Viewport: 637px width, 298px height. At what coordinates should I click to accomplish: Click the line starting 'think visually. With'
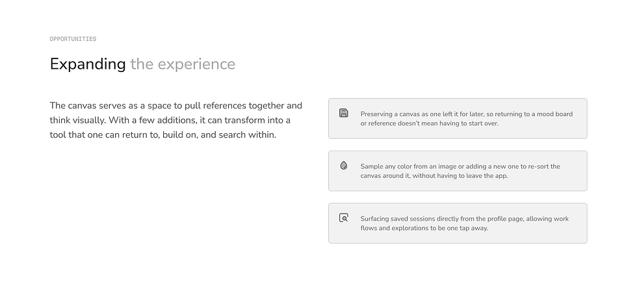[x=170, y=120]
